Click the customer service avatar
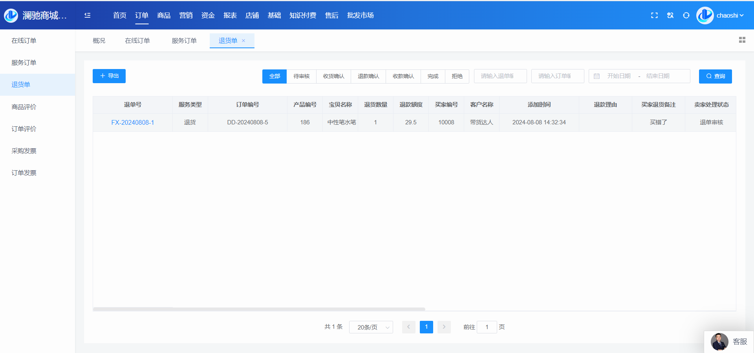 point(719,342)
